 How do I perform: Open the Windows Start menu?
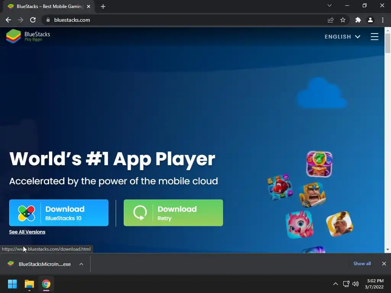tap(12, 284)
